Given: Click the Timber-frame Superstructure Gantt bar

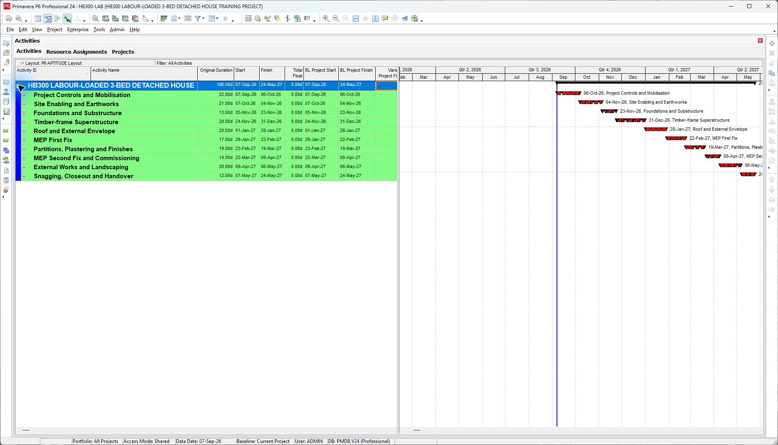Looking at the screenshot, I should coord(631,120).
